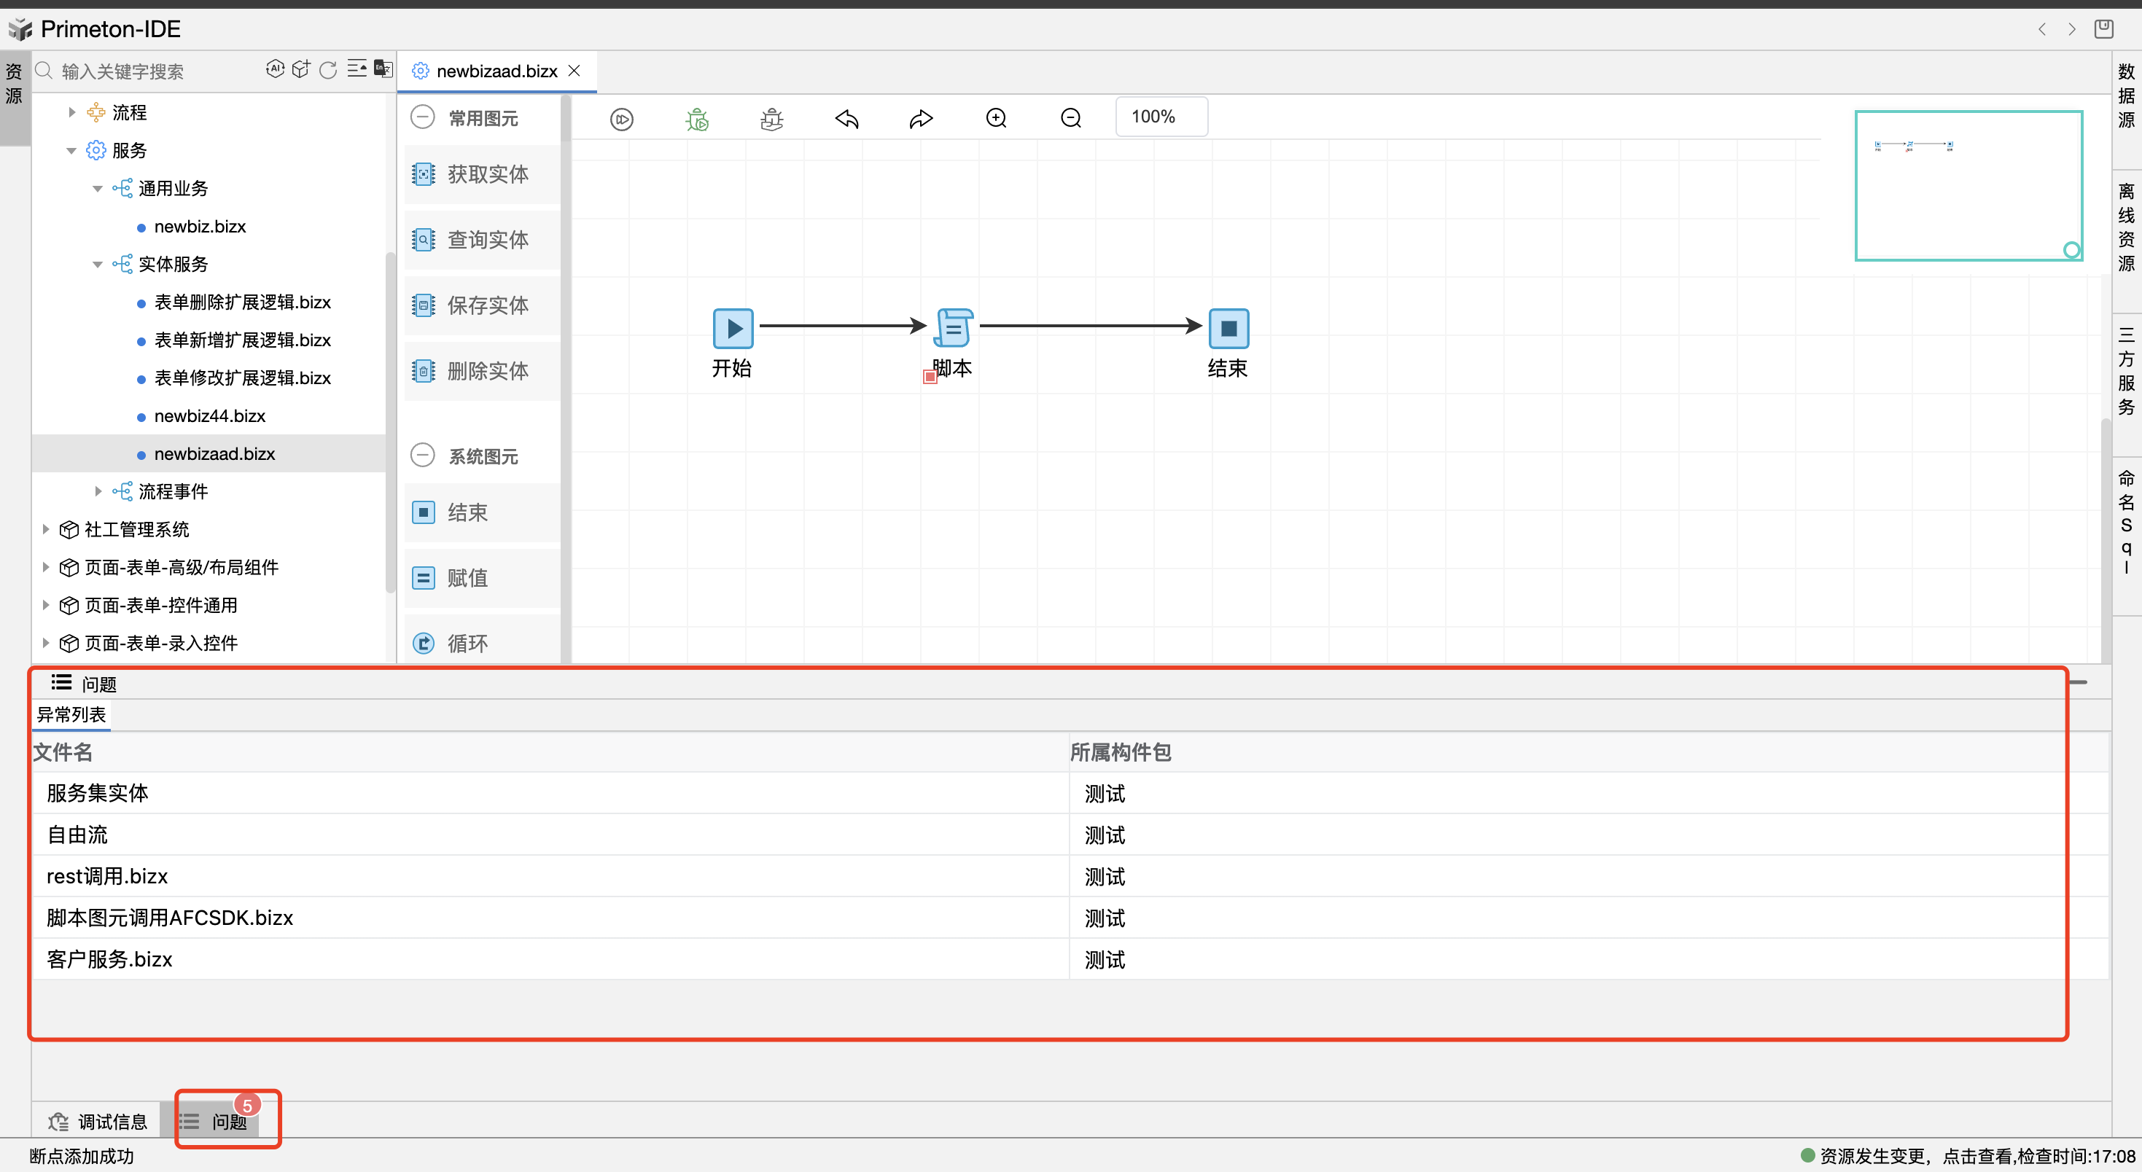This screenshot has width=2142, height=1172.
Task: Click the run/fast-forward icon in canvas toolbar
Action: tap(621, 119)
